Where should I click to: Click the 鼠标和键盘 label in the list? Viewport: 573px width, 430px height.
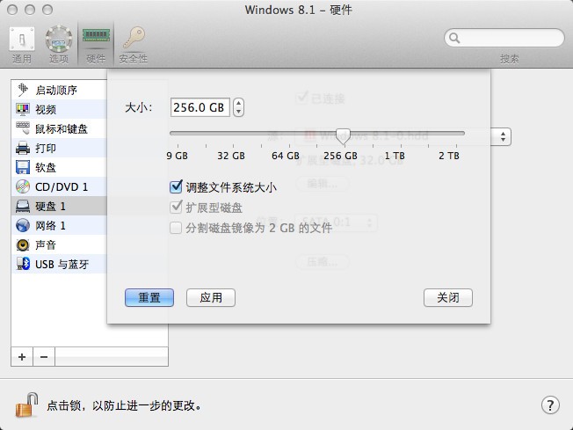[x=62, y=128]
